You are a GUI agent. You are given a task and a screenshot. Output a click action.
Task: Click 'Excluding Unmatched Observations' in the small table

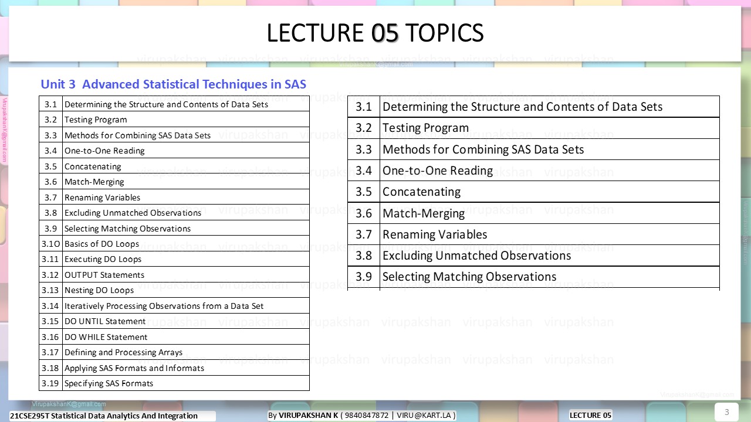pyautogui.click(x=133, y=213)
